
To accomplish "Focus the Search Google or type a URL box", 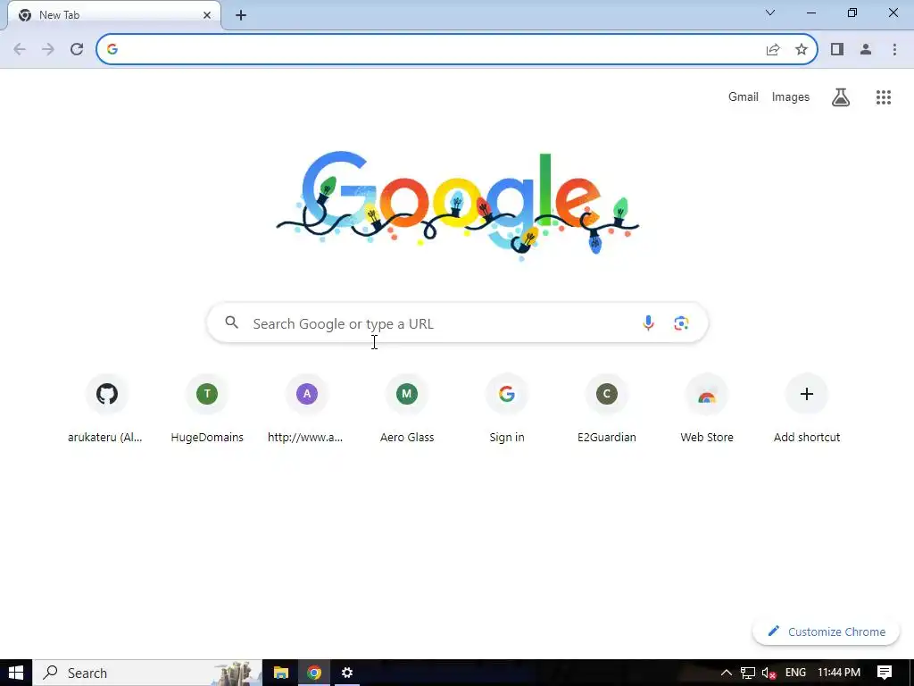I will [458, 322].
